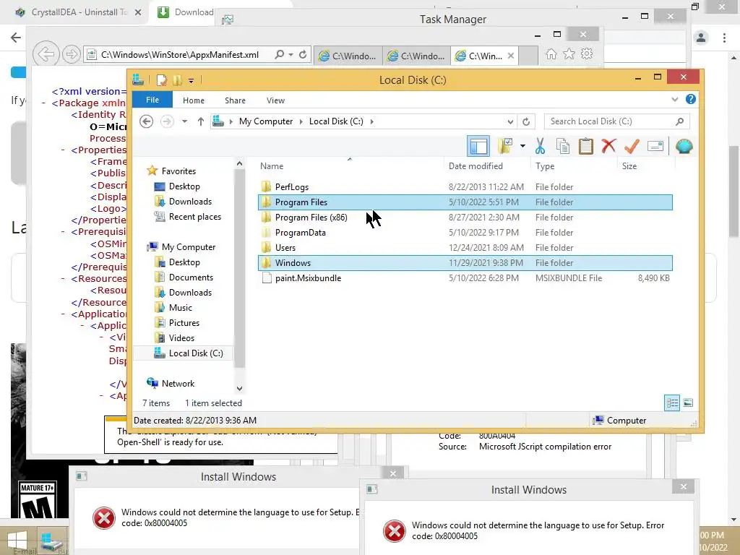Close the active C:\Win... IE tab

(511, 56)
